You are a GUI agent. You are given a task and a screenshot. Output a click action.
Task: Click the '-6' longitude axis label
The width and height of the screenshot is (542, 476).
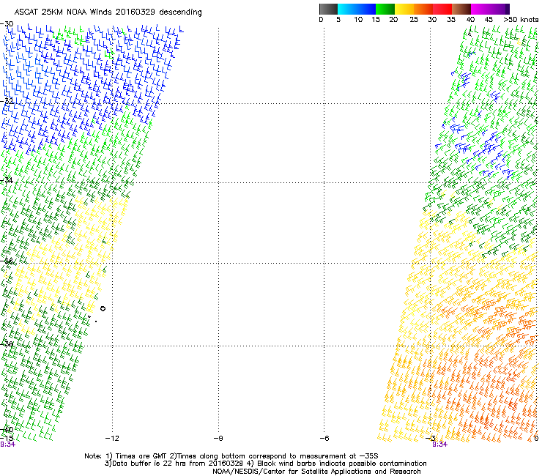(x=324, y=439)
